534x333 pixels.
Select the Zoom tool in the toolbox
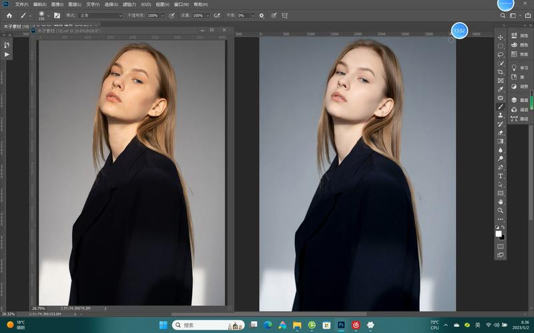coord(500,210)
